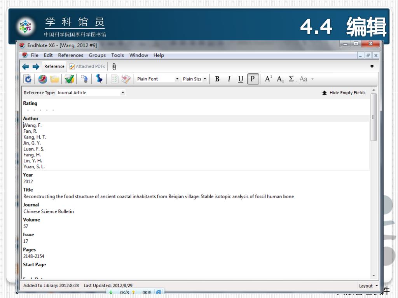Click the Year field value 2012
This screenshot has width=398, height=298.
click(x=28, y=182)
